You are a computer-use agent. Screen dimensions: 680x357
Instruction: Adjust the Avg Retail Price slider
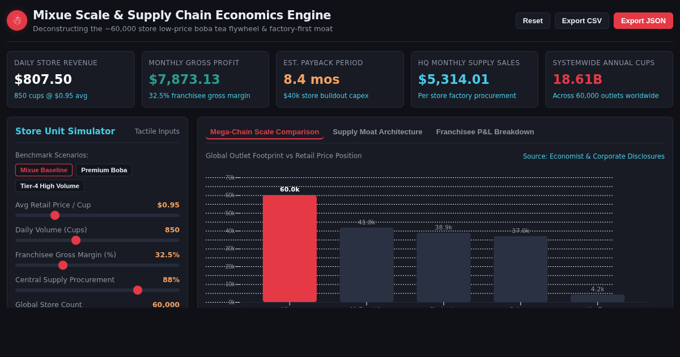click(97, 215)
